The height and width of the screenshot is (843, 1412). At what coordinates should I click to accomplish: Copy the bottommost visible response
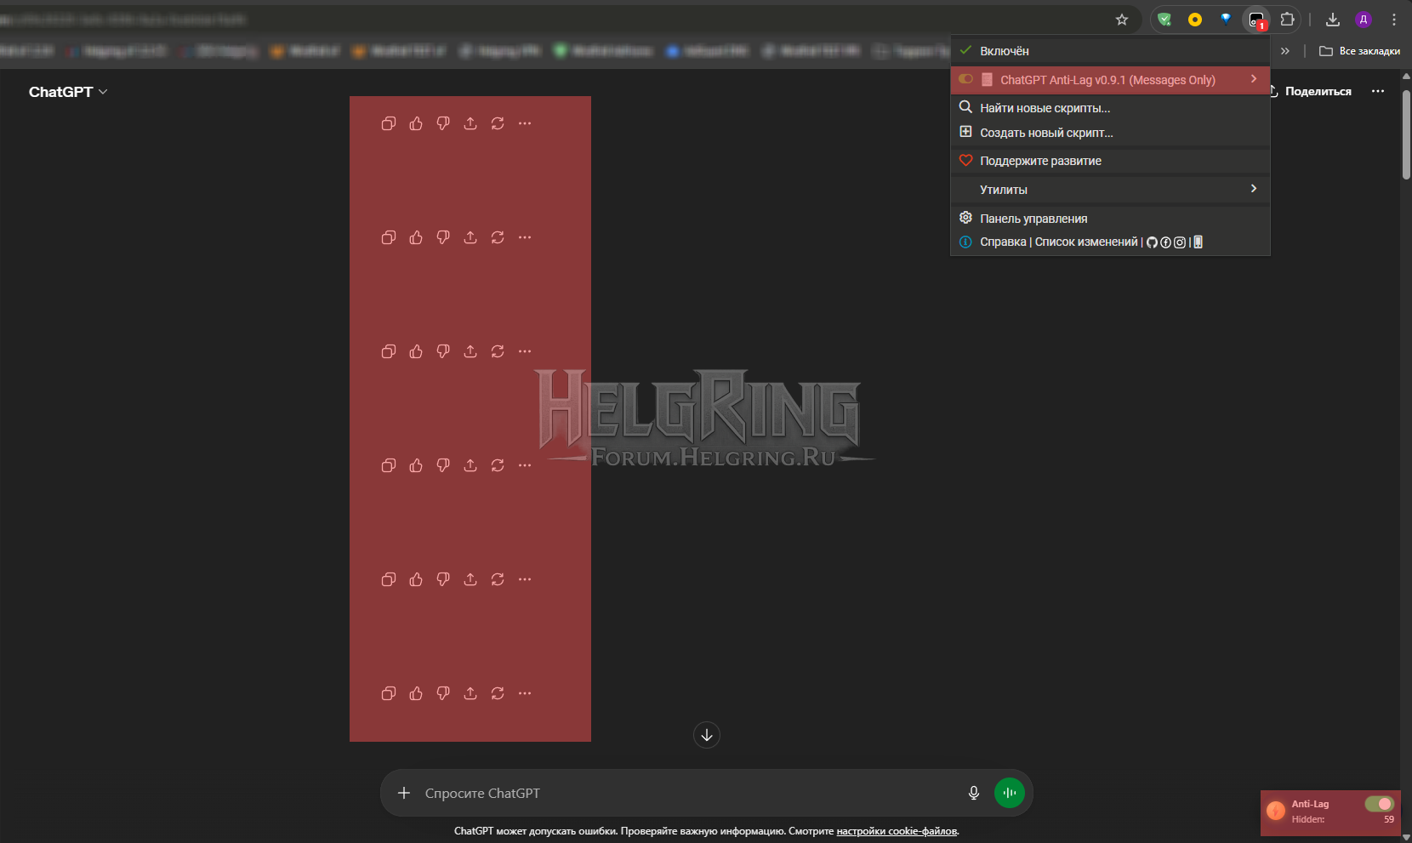point(389,693)
